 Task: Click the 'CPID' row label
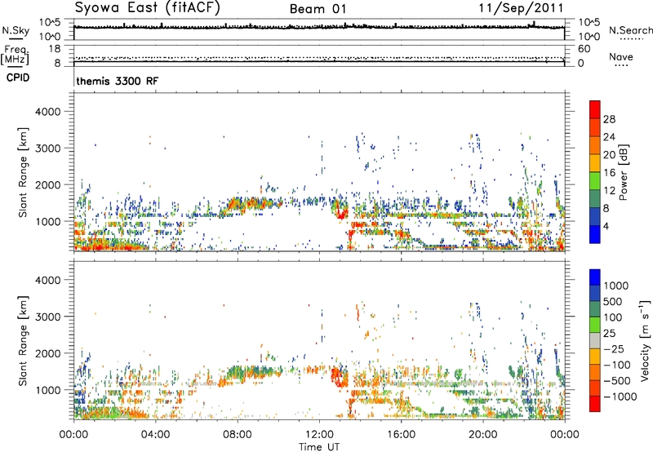coord(18,78)
